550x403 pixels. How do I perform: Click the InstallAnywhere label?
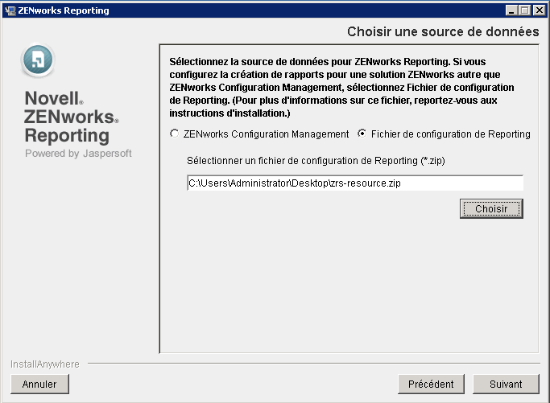45,364
